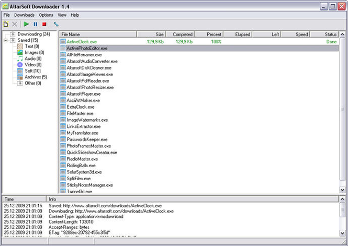This screenshot has width=348, height=246.
Task: Select the Audio (0) music note icon
Action: (20, 58)
